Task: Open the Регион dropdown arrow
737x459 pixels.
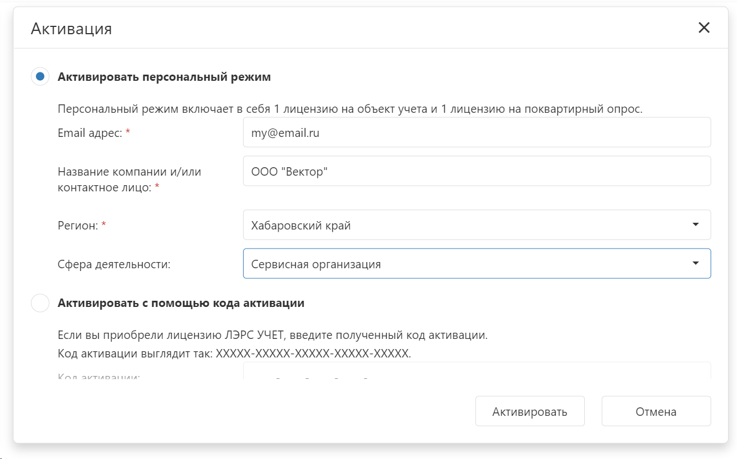Action: tap(695, 225)
